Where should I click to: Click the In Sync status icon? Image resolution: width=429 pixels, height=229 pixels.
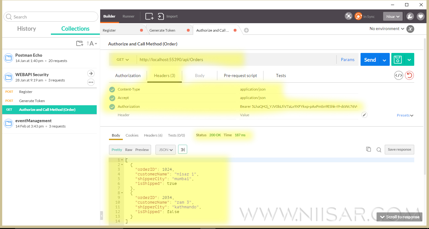358,16
